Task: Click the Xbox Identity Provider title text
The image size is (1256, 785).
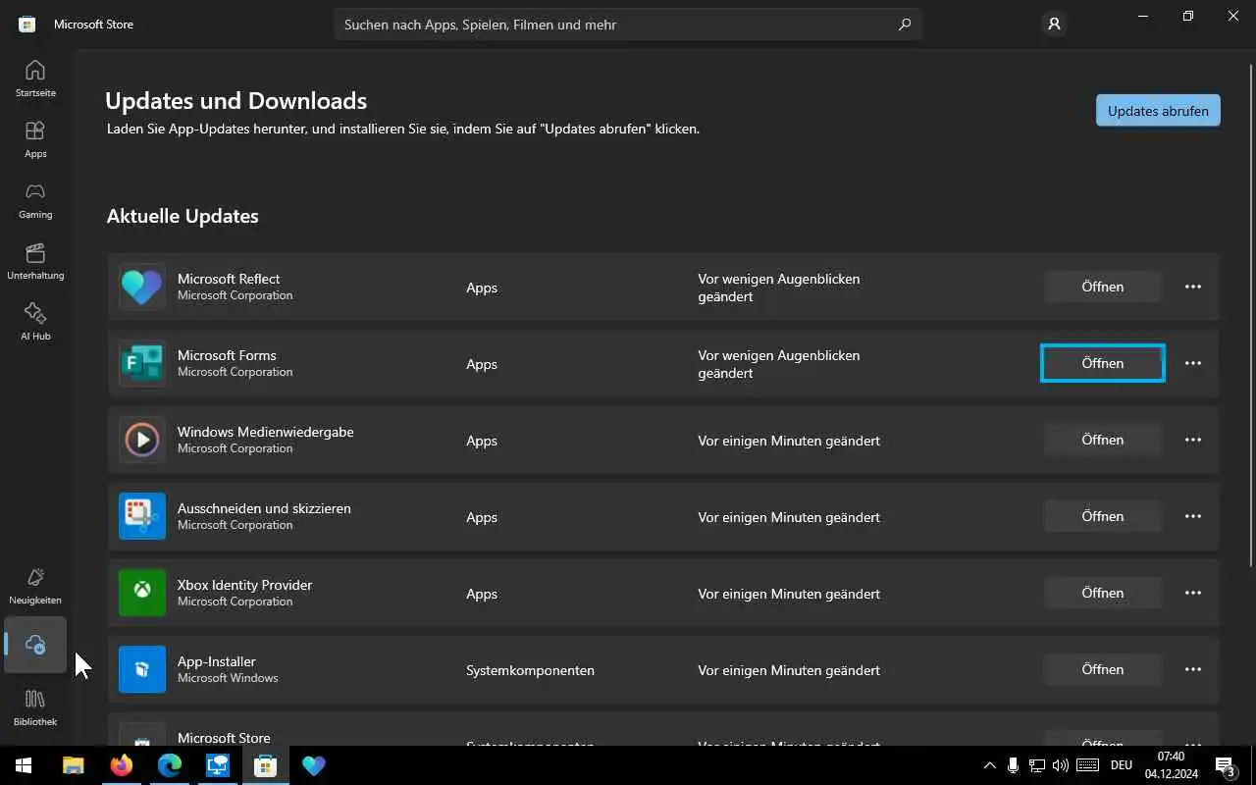Action: pyautogui.click(x=244, y=585)
